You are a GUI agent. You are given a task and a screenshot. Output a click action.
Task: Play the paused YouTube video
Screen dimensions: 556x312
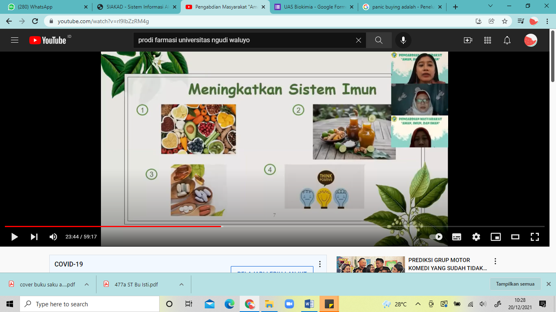[14, 237]
